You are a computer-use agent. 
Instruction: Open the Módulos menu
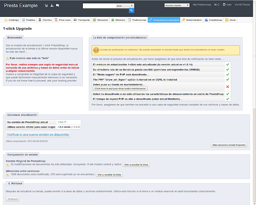[x=118, y=20]
